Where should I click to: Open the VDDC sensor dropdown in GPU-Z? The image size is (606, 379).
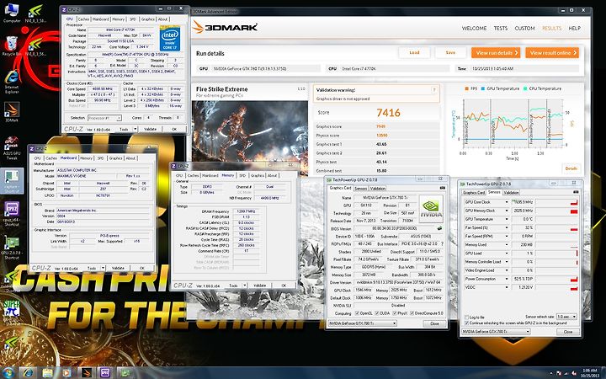[507, 287]
